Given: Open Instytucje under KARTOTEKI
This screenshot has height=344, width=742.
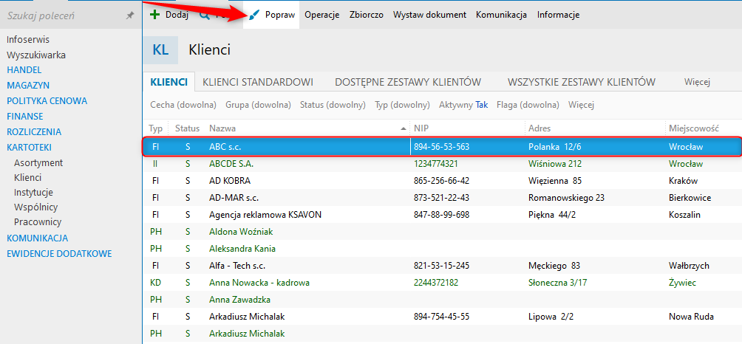Looking at the screenshot, I should click(33, 193).
